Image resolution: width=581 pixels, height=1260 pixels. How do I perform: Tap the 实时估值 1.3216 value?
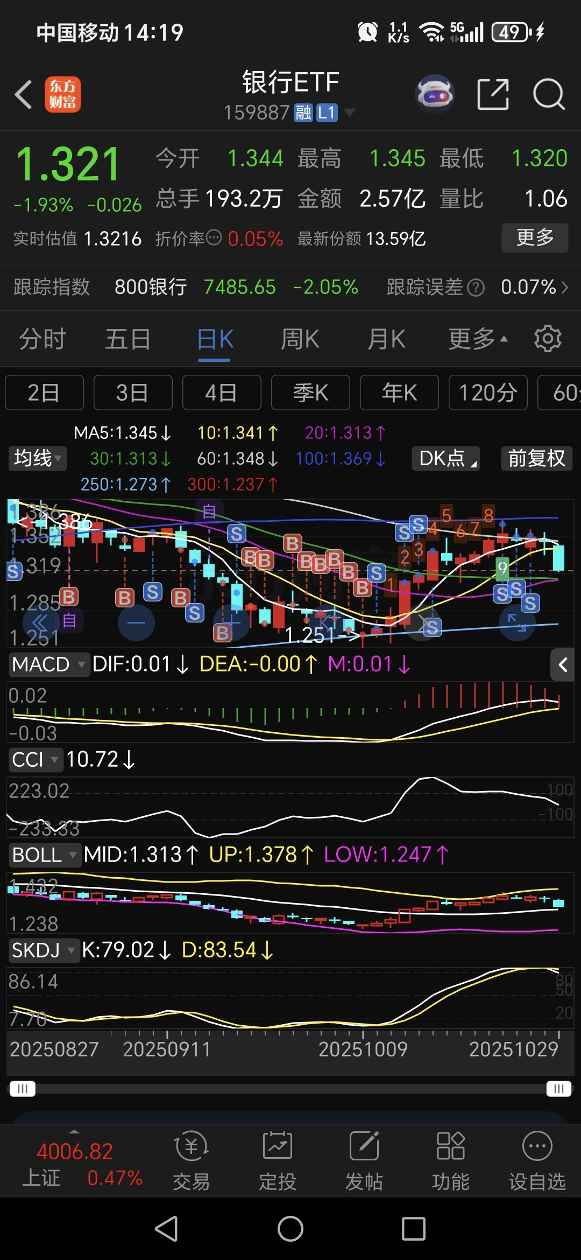tap(113, 239)
